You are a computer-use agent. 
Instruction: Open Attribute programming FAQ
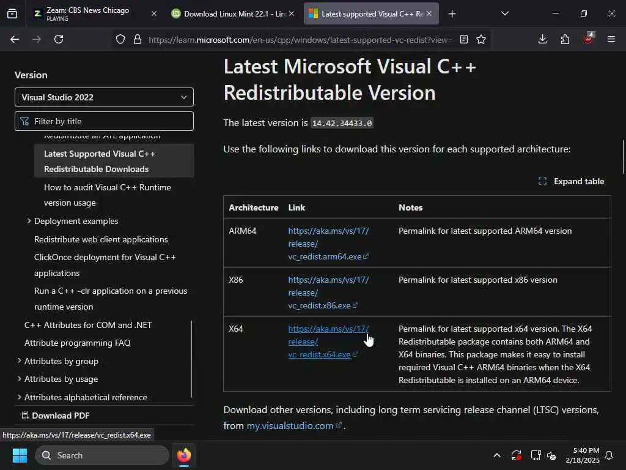point(78,343)
